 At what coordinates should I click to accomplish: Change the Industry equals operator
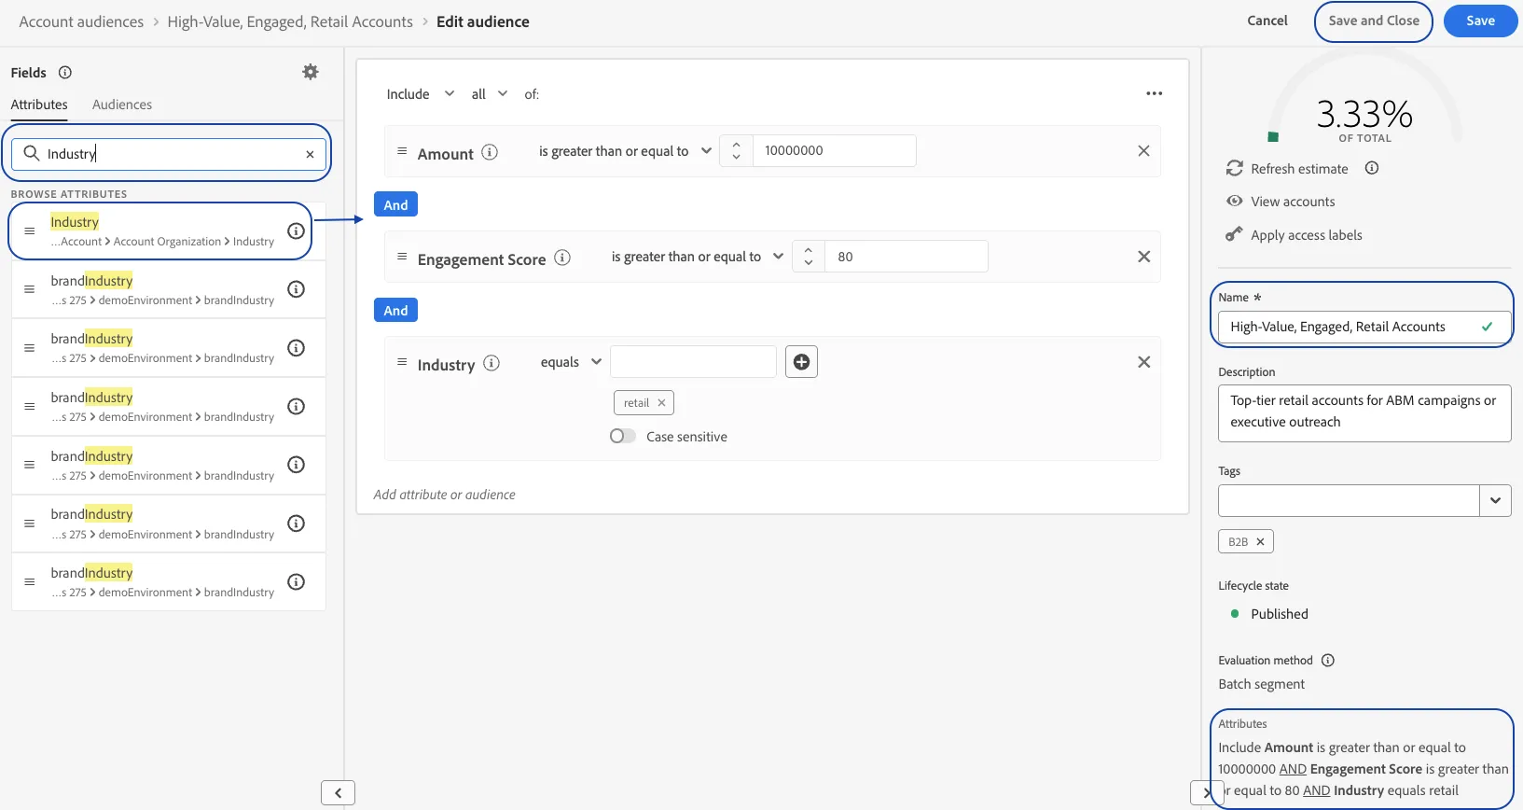[x=571, y=362]
